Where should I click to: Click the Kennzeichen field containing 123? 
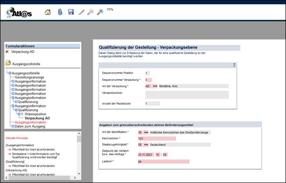[157, 139]
